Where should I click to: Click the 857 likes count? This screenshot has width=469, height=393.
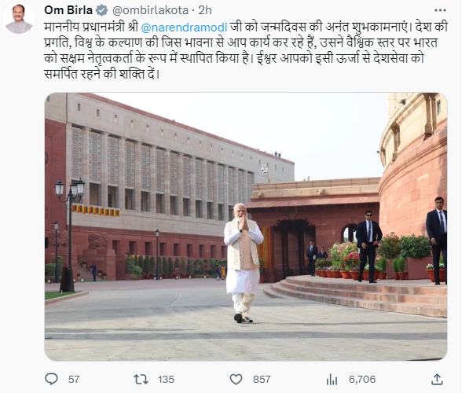[x=262, y=379]
